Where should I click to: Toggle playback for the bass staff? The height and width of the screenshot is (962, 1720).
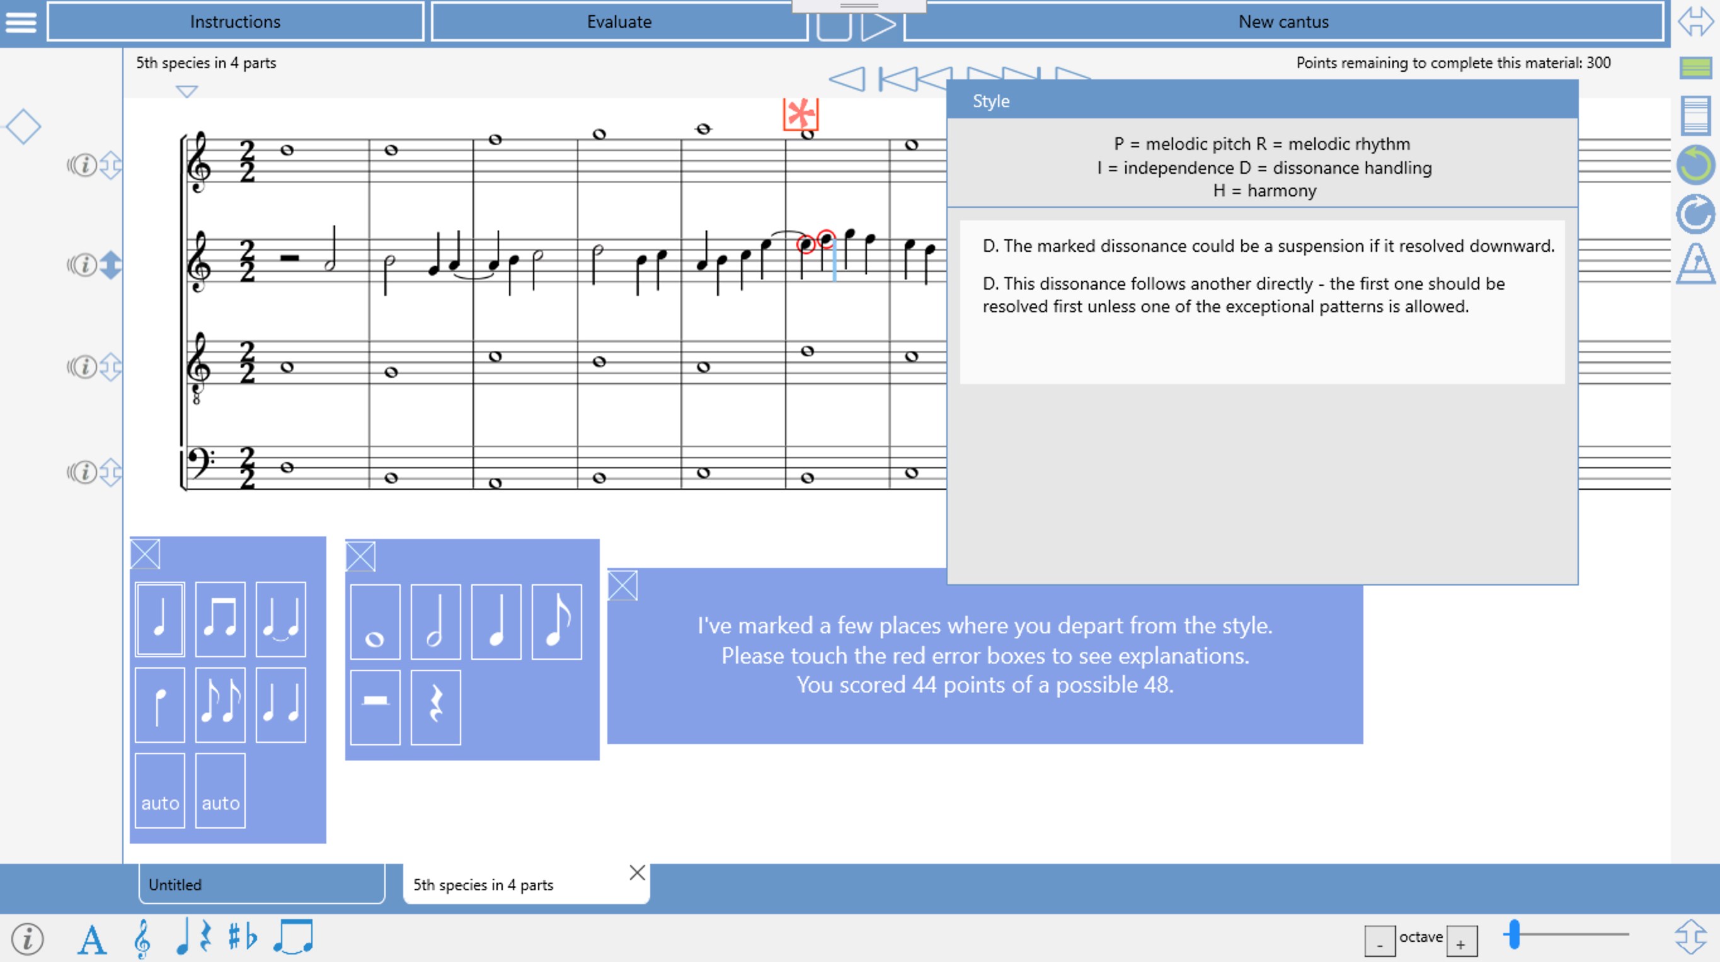(x=85, y=473)
